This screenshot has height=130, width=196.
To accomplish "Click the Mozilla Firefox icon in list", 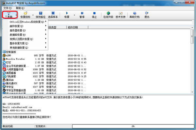I will pyautogui.click(x=4, y=59).
